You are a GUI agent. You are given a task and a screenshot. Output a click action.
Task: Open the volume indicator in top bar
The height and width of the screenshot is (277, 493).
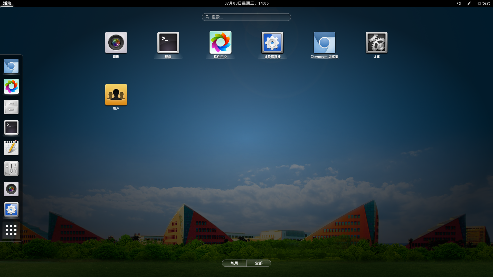click(459, 3)
